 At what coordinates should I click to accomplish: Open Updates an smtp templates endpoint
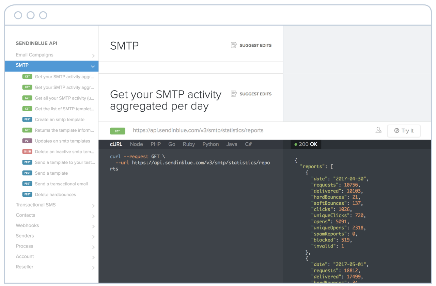coord(62,141)
